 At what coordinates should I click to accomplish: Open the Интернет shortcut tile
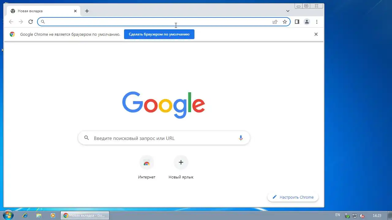[147, 167]
